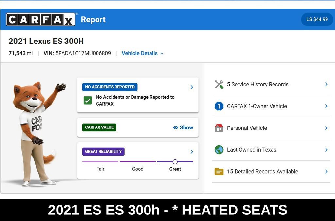Open No Accidents Reported chevron
The height and width of the screenshot is (221, 335).
tap(192, 87)
